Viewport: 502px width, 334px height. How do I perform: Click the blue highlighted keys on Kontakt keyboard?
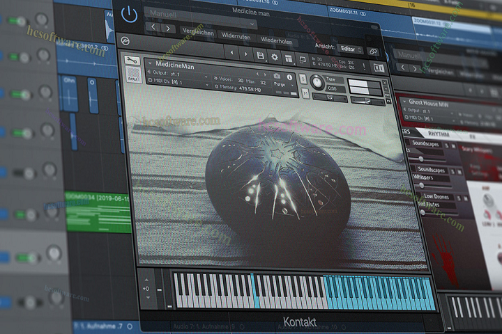point(380,294)
